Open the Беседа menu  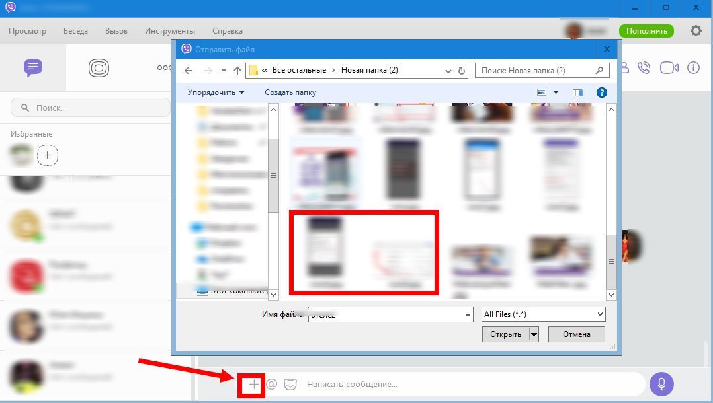point(75,31)
